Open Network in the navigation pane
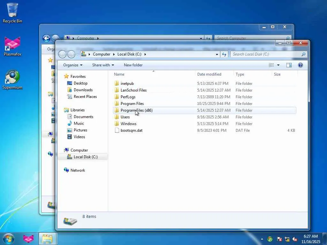 pos(78,170)
